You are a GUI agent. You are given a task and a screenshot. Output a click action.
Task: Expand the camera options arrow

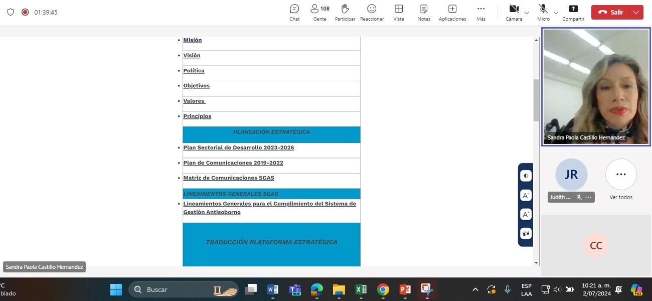pyautogui.click(x=527, y=13)
